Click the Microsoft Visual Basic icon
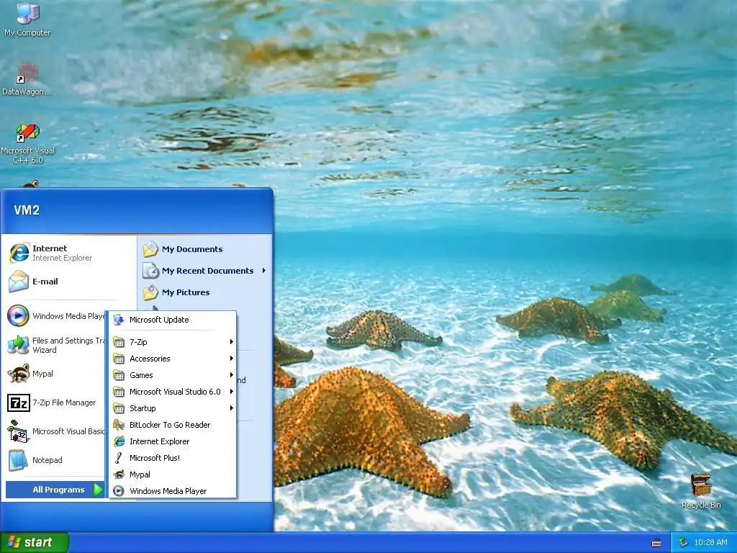 click(x=18, y=431)
